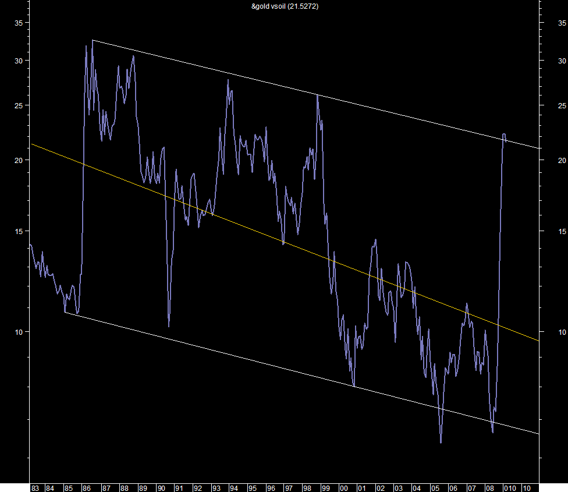Select year 84 on the time axis
The width and height of the screenshot is (568, 492).
click(x=50, y=488)
